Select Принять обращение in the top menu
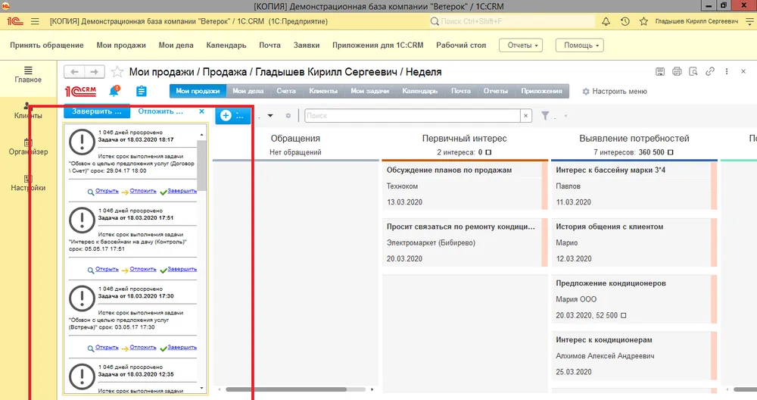The height and width of the screenshot is (400, 757). (47, 45)
